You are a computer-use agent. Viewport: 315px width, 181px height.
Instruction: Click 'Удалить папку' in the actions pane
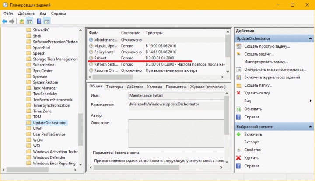pyautogui.click(x=256, y=93)
